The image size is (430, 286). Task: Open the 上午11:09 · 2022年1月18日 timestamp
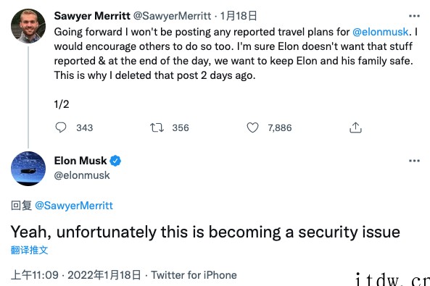pyautogui.click(x=75, y=275)
